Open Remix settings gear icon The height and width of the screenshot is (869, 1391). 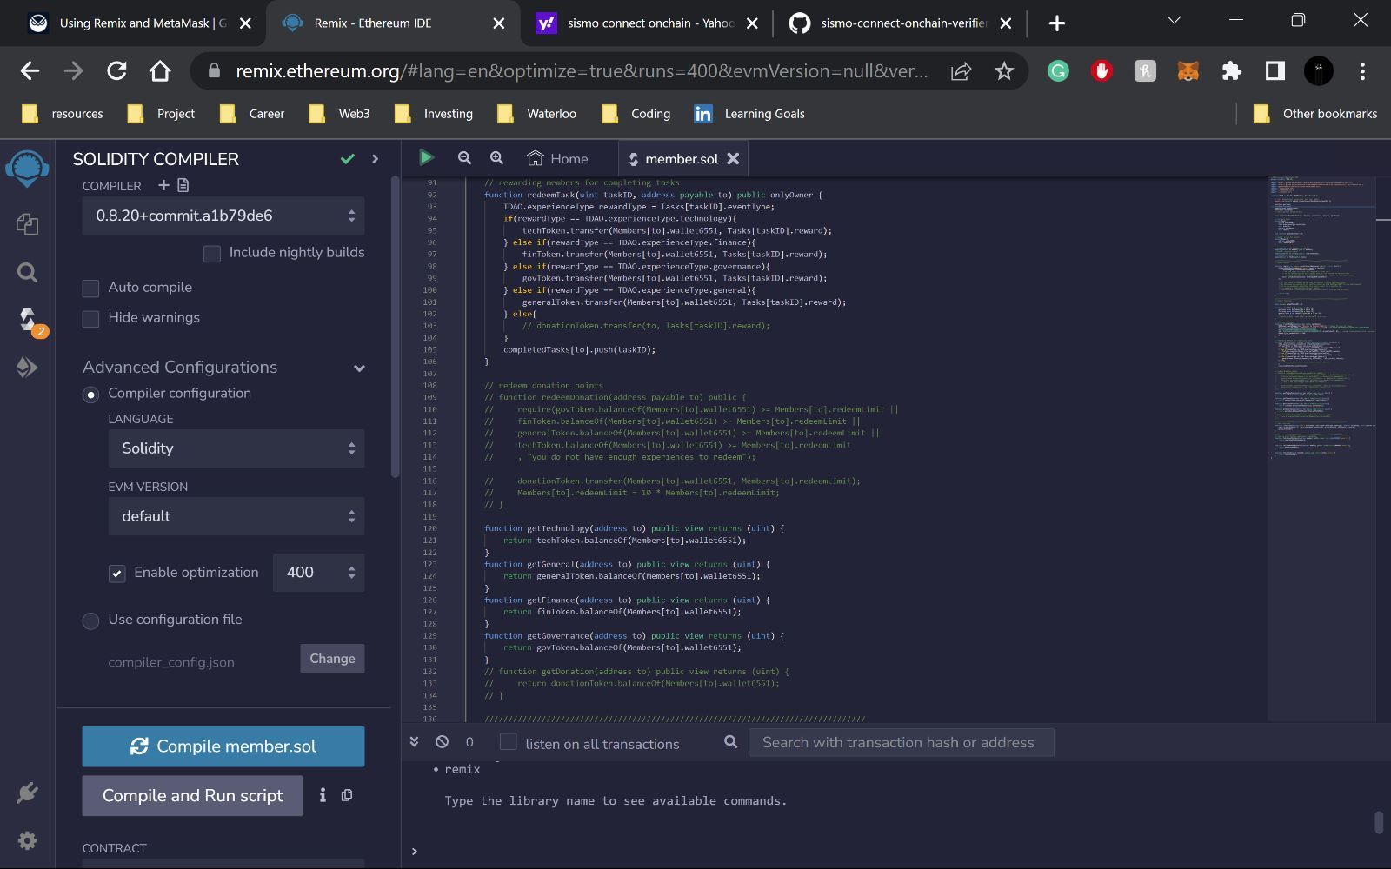point(27,840)
